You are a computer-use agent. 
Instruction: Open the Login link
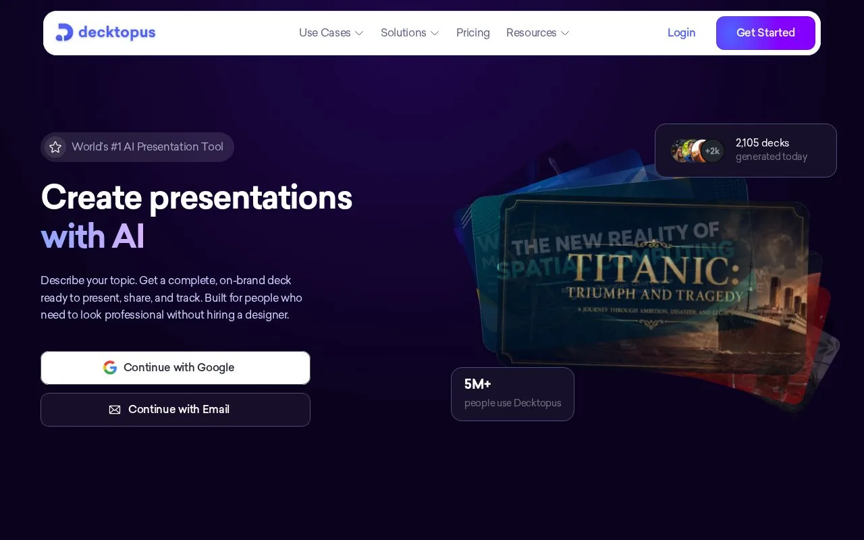681,32
